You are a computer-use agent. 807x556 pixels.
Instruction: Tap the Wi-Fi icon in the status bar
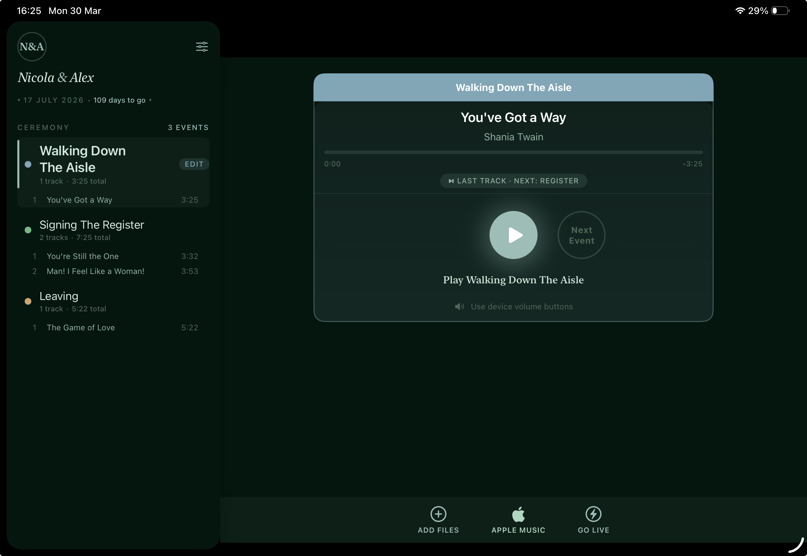740,10
